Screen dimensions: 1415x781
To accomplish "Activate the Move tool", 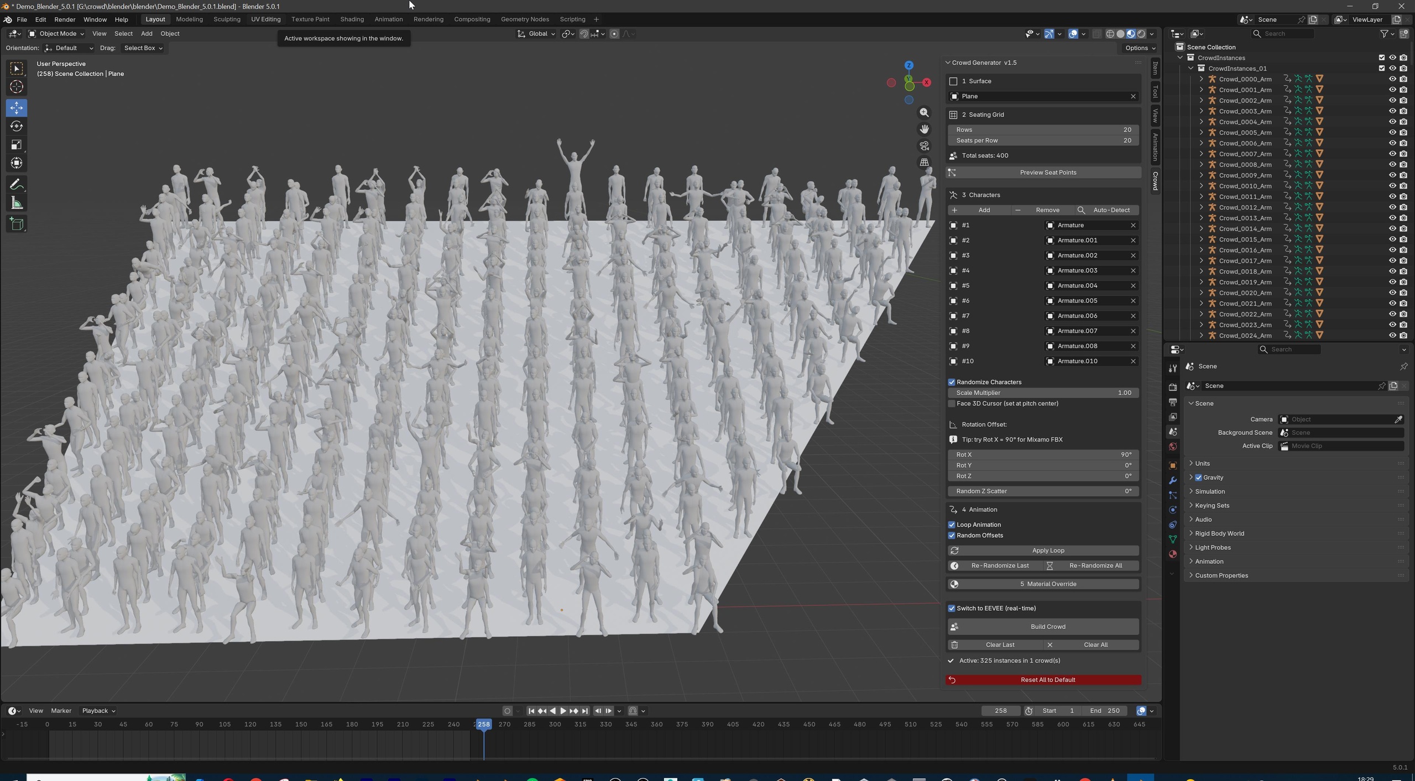I will 17,108.
